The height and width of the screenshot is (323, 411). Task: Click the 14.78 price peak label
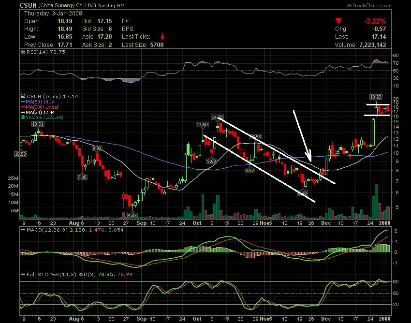coord(217,117)
